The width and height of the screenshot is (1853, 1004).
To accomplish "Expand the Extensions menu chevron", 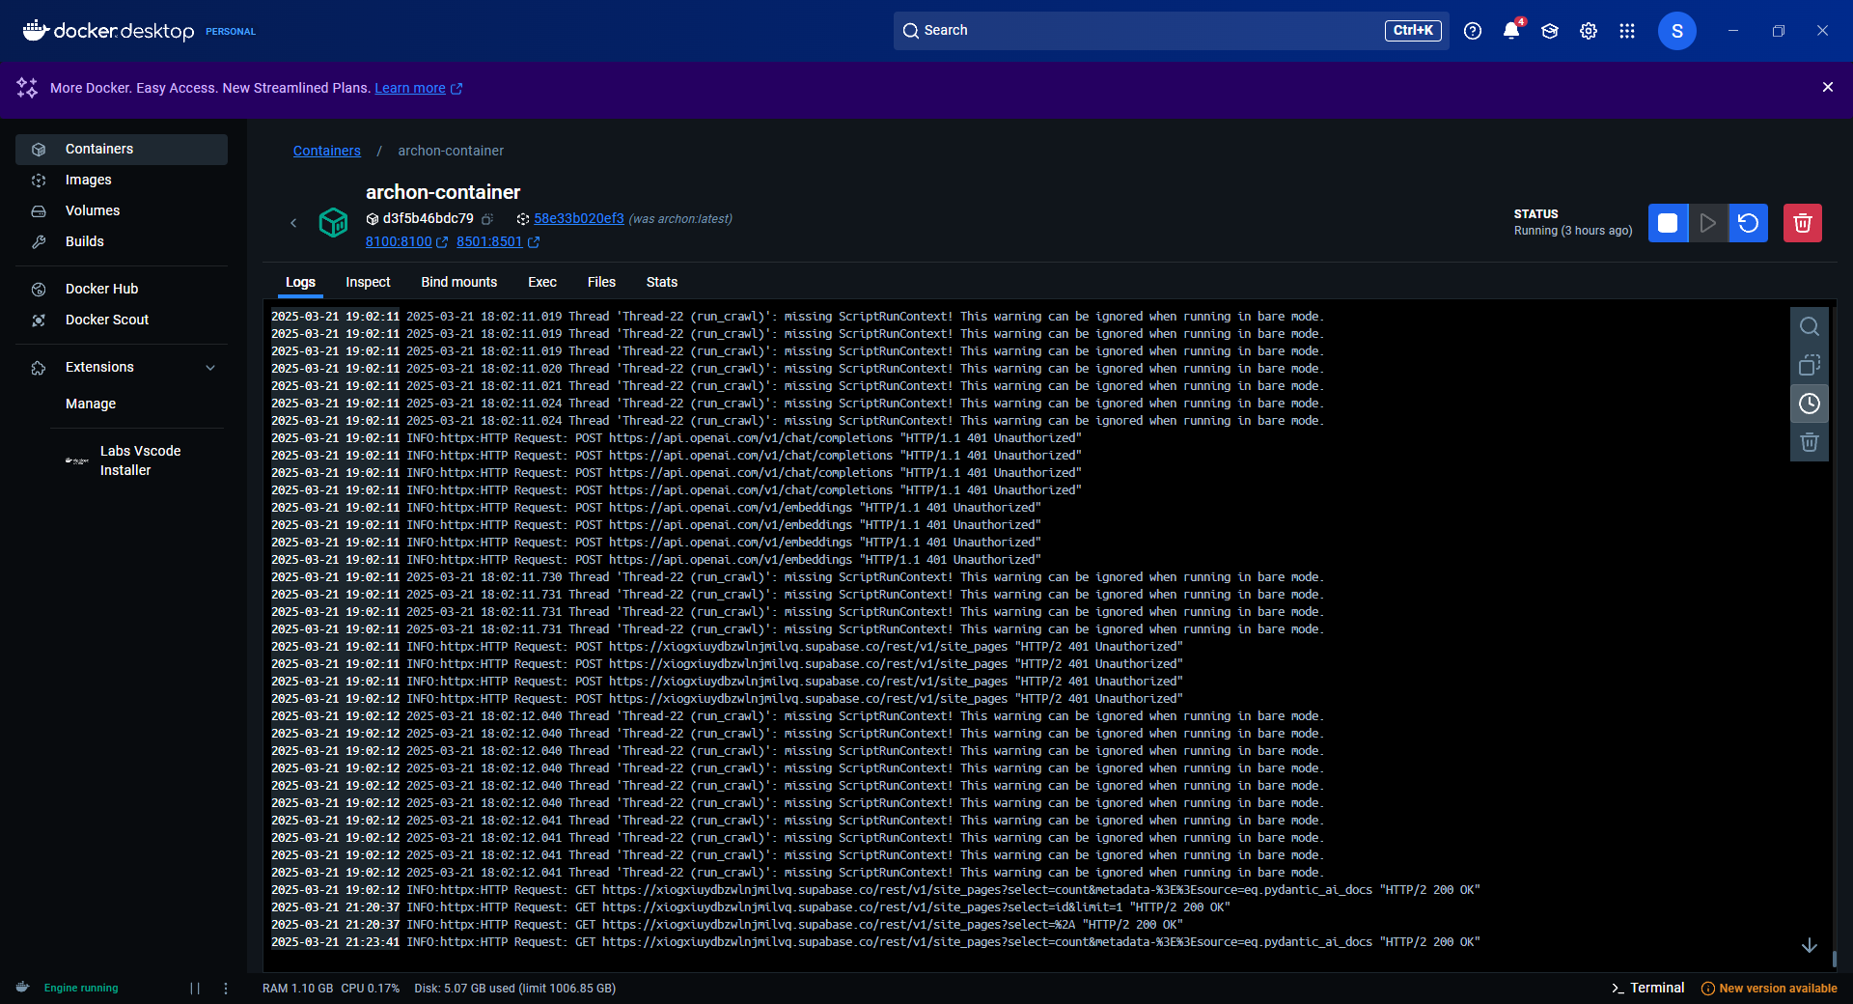I will [210, 368].
